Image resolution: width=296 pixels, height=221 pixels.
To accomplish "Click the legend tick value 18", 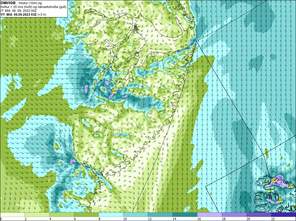I will coord(224,219).
